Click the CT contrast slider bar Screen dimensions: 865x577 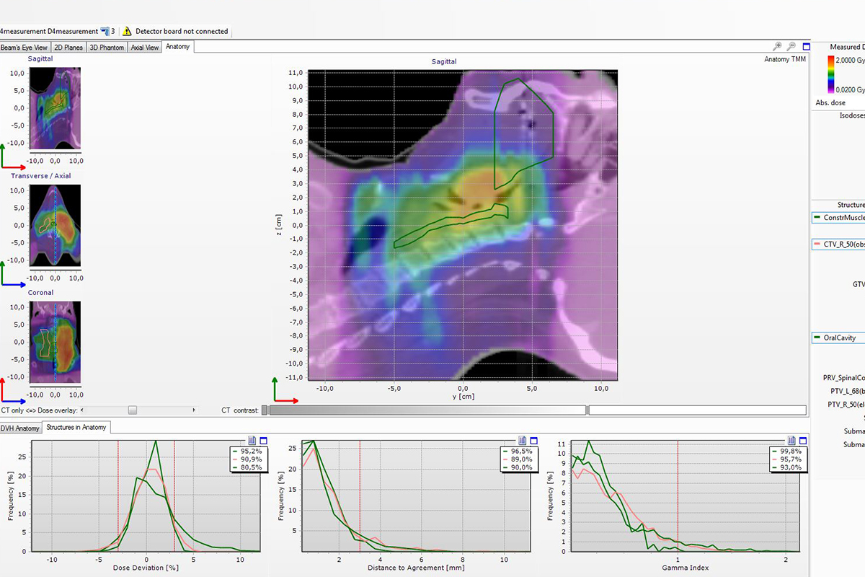(x=425, y=410)
